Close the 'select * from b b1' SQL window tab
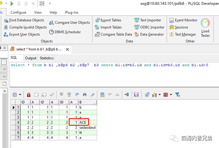This screenshot has height=148, width=219. tap(67, 49)
